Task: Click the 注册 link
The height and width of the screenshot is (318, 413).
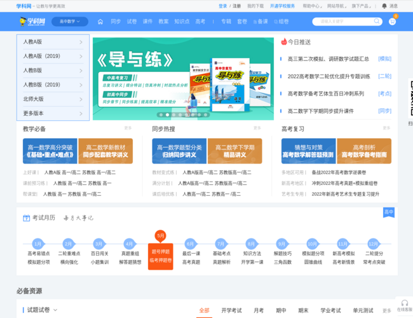Action: pos(236,6)
